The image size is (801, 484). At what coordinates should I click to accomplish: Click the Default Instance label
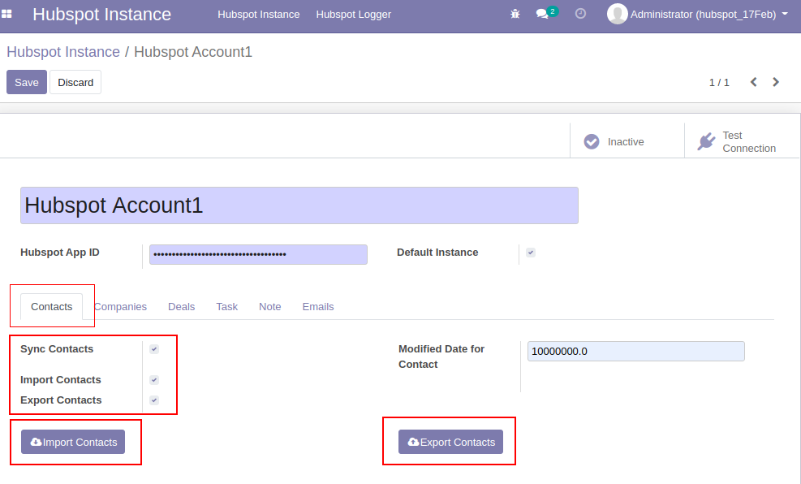click(x=437, y=253)
